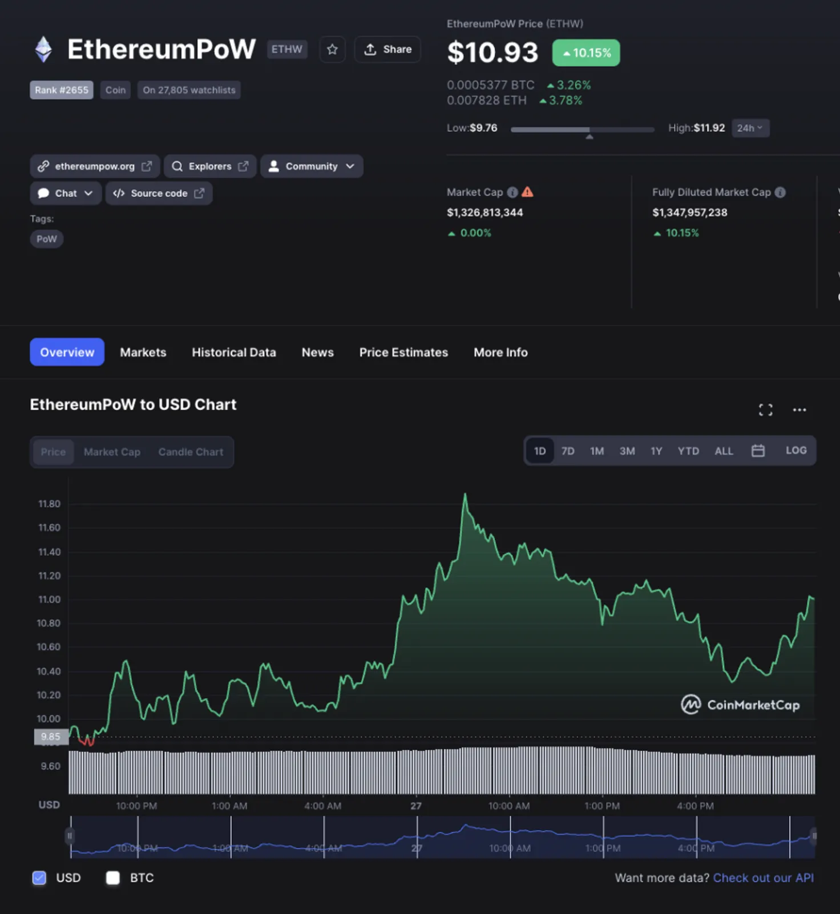Click the Rank #2655 badge
The image size is (840, 914).
pos(62,90)
